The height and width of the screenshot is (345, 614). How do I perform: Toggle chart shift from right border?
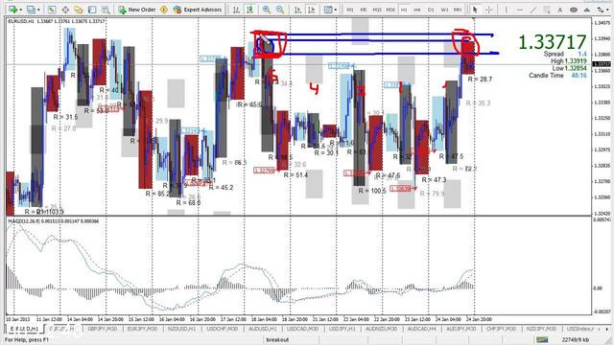pos(311,10)
